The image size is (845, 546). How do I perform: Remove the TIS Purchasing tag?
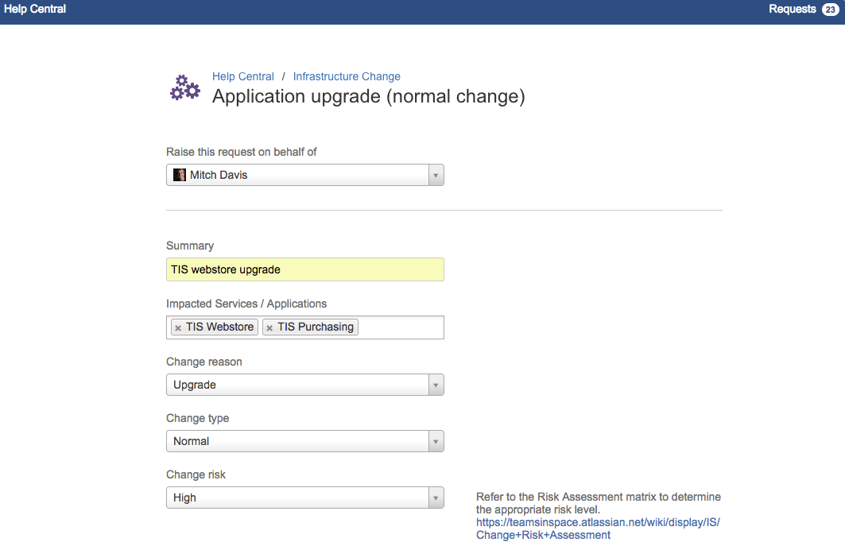(269, 327)
